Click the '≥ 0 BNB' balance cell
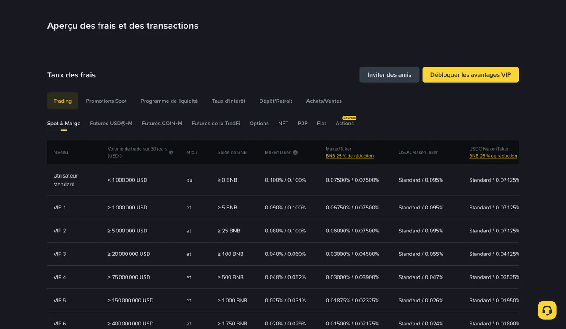The height and width of the screenshot is (329, 566). 227,180
